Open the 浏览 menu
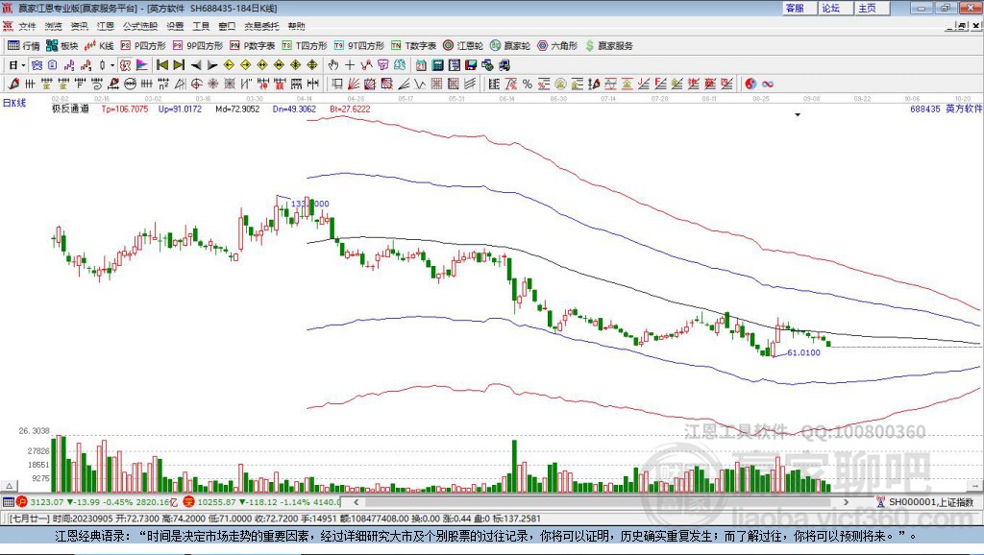This screenshot has width=984, height=555. (54, 26)
